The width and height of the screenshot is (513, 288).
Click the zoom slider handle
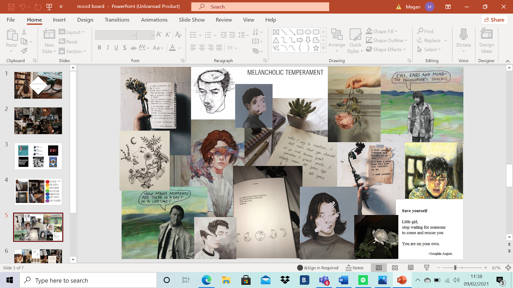455,268
